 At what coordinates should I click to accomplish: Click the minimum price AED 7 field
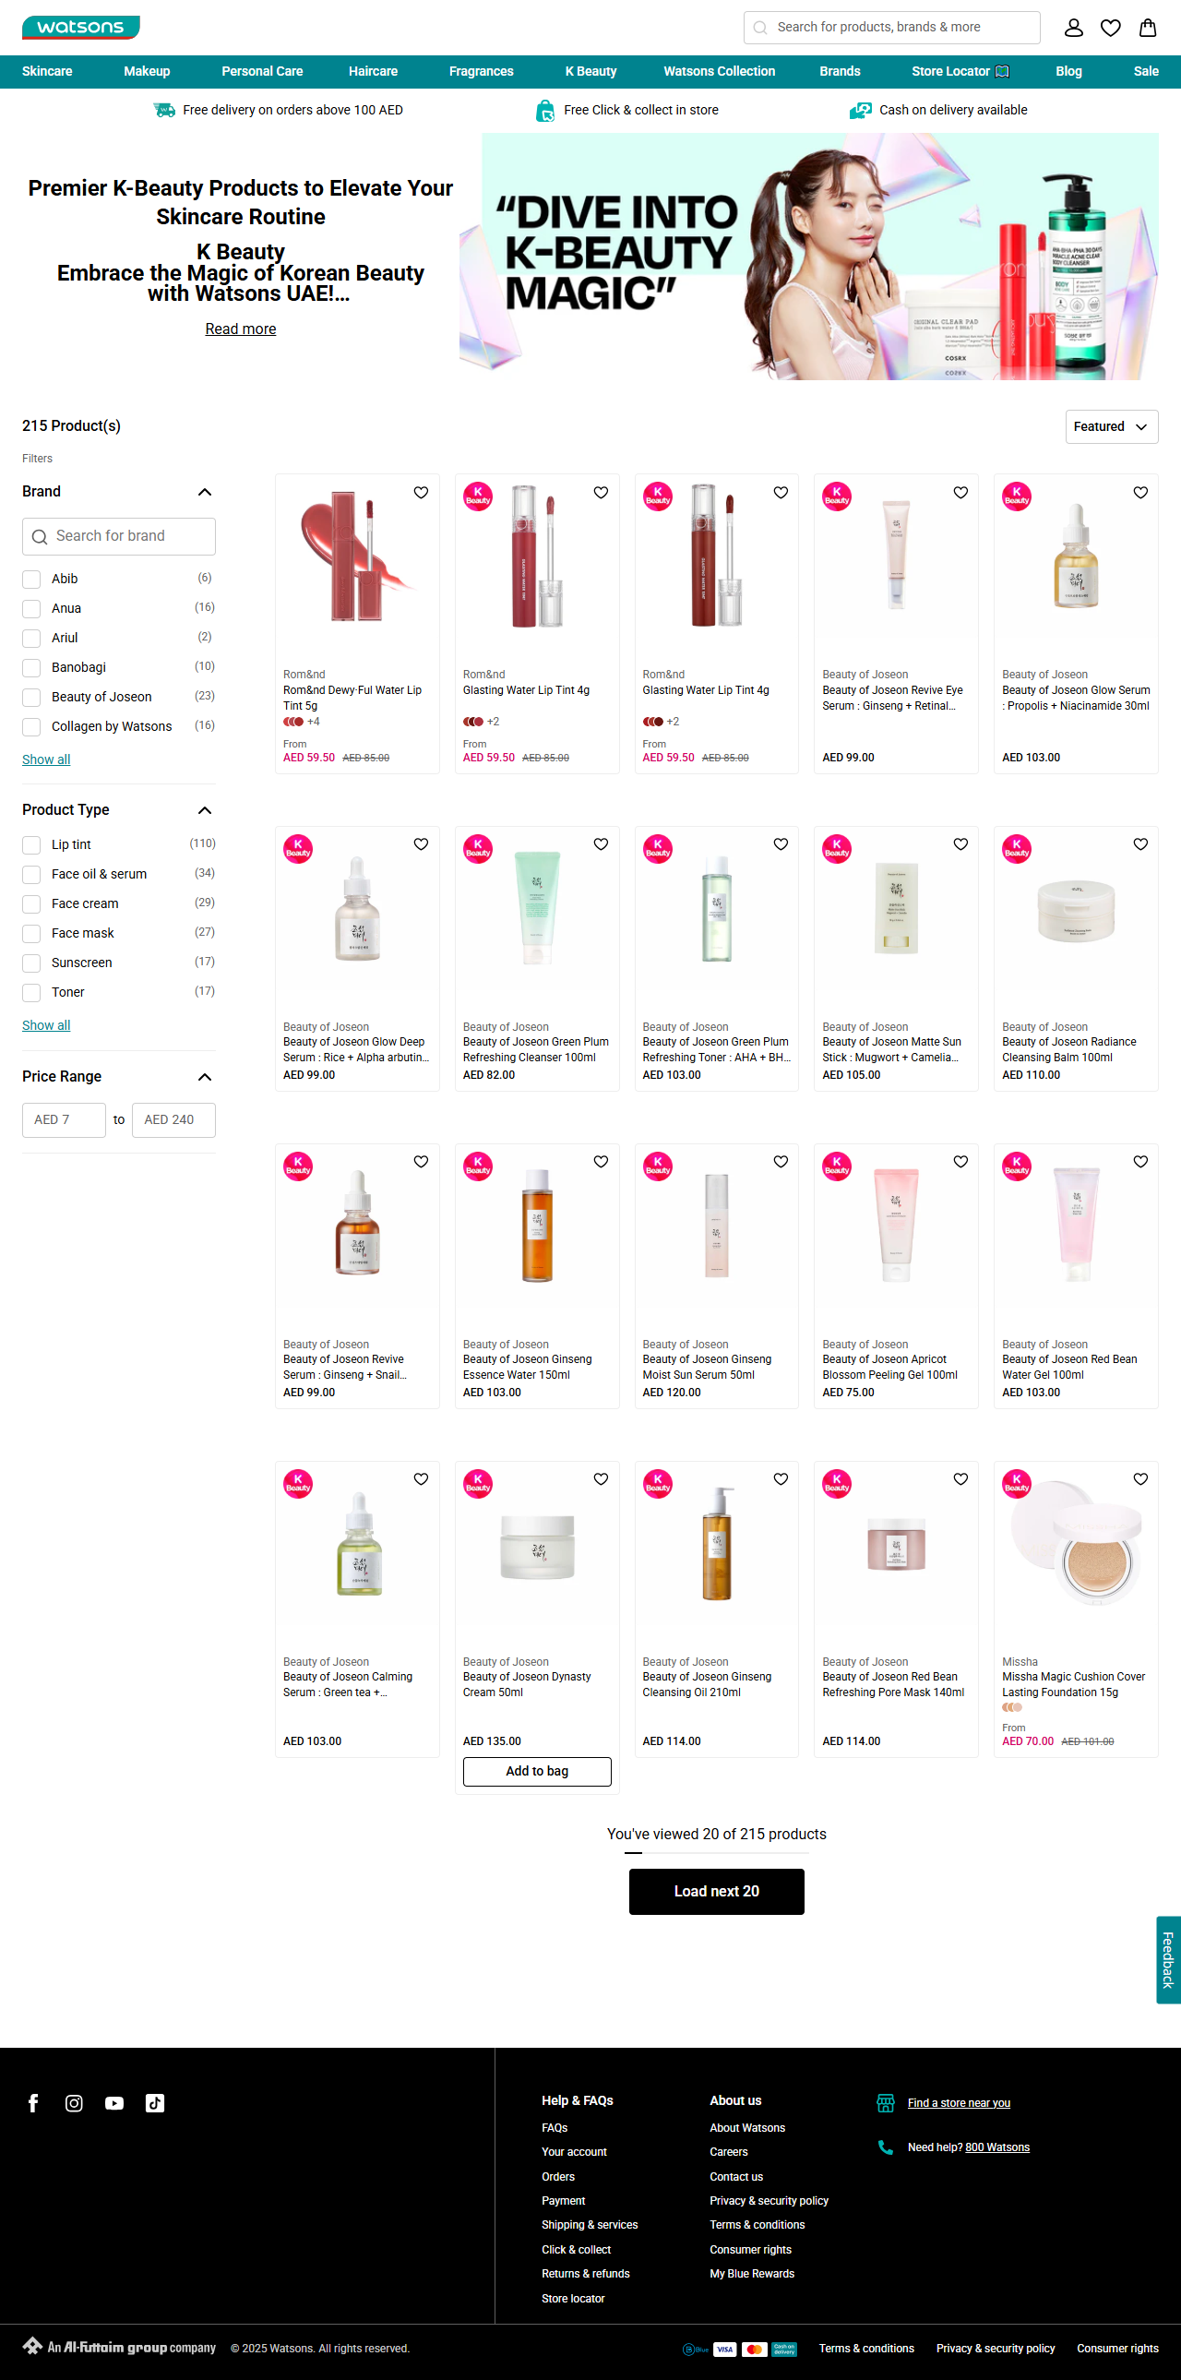tap(64, 1119)
